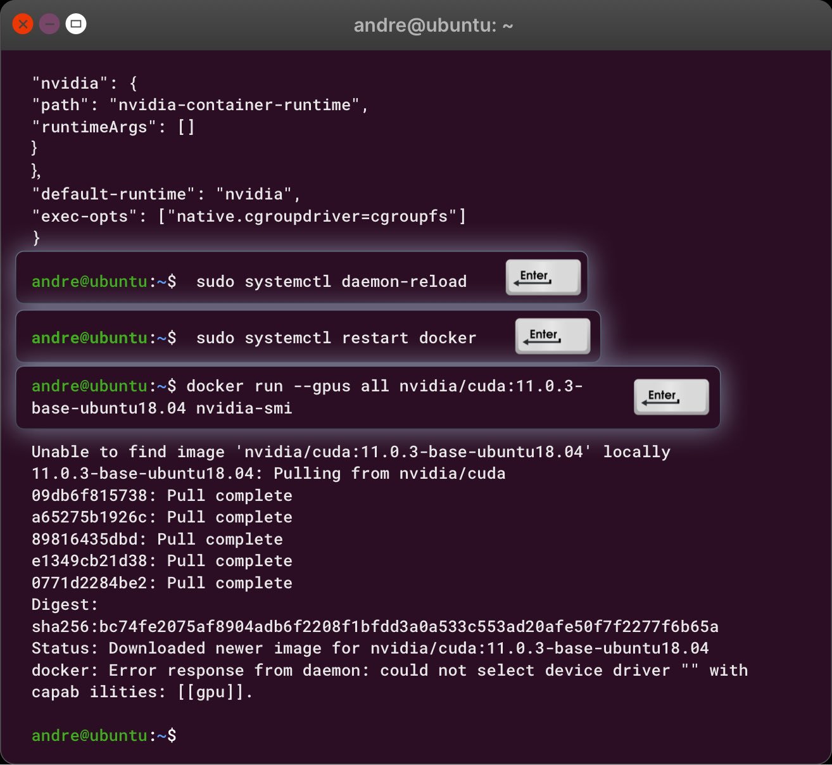Close the andre@ubuntu terminal window
The image size is (832, 765).
tap(23, 25)
